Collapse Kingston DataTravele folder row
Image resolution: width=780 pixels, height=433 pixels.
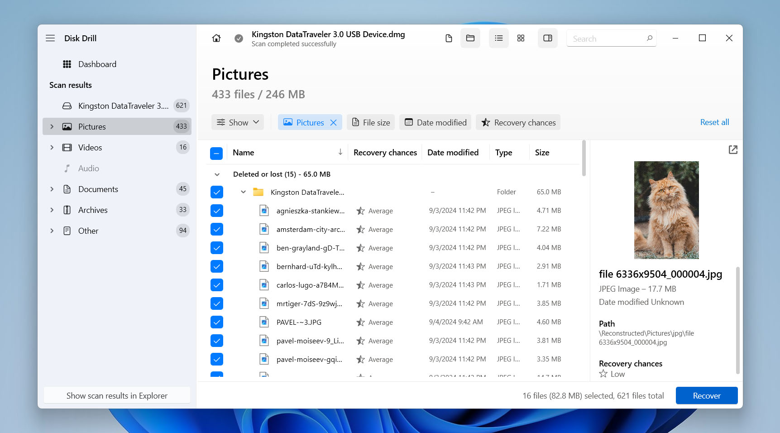coord(243,192)
